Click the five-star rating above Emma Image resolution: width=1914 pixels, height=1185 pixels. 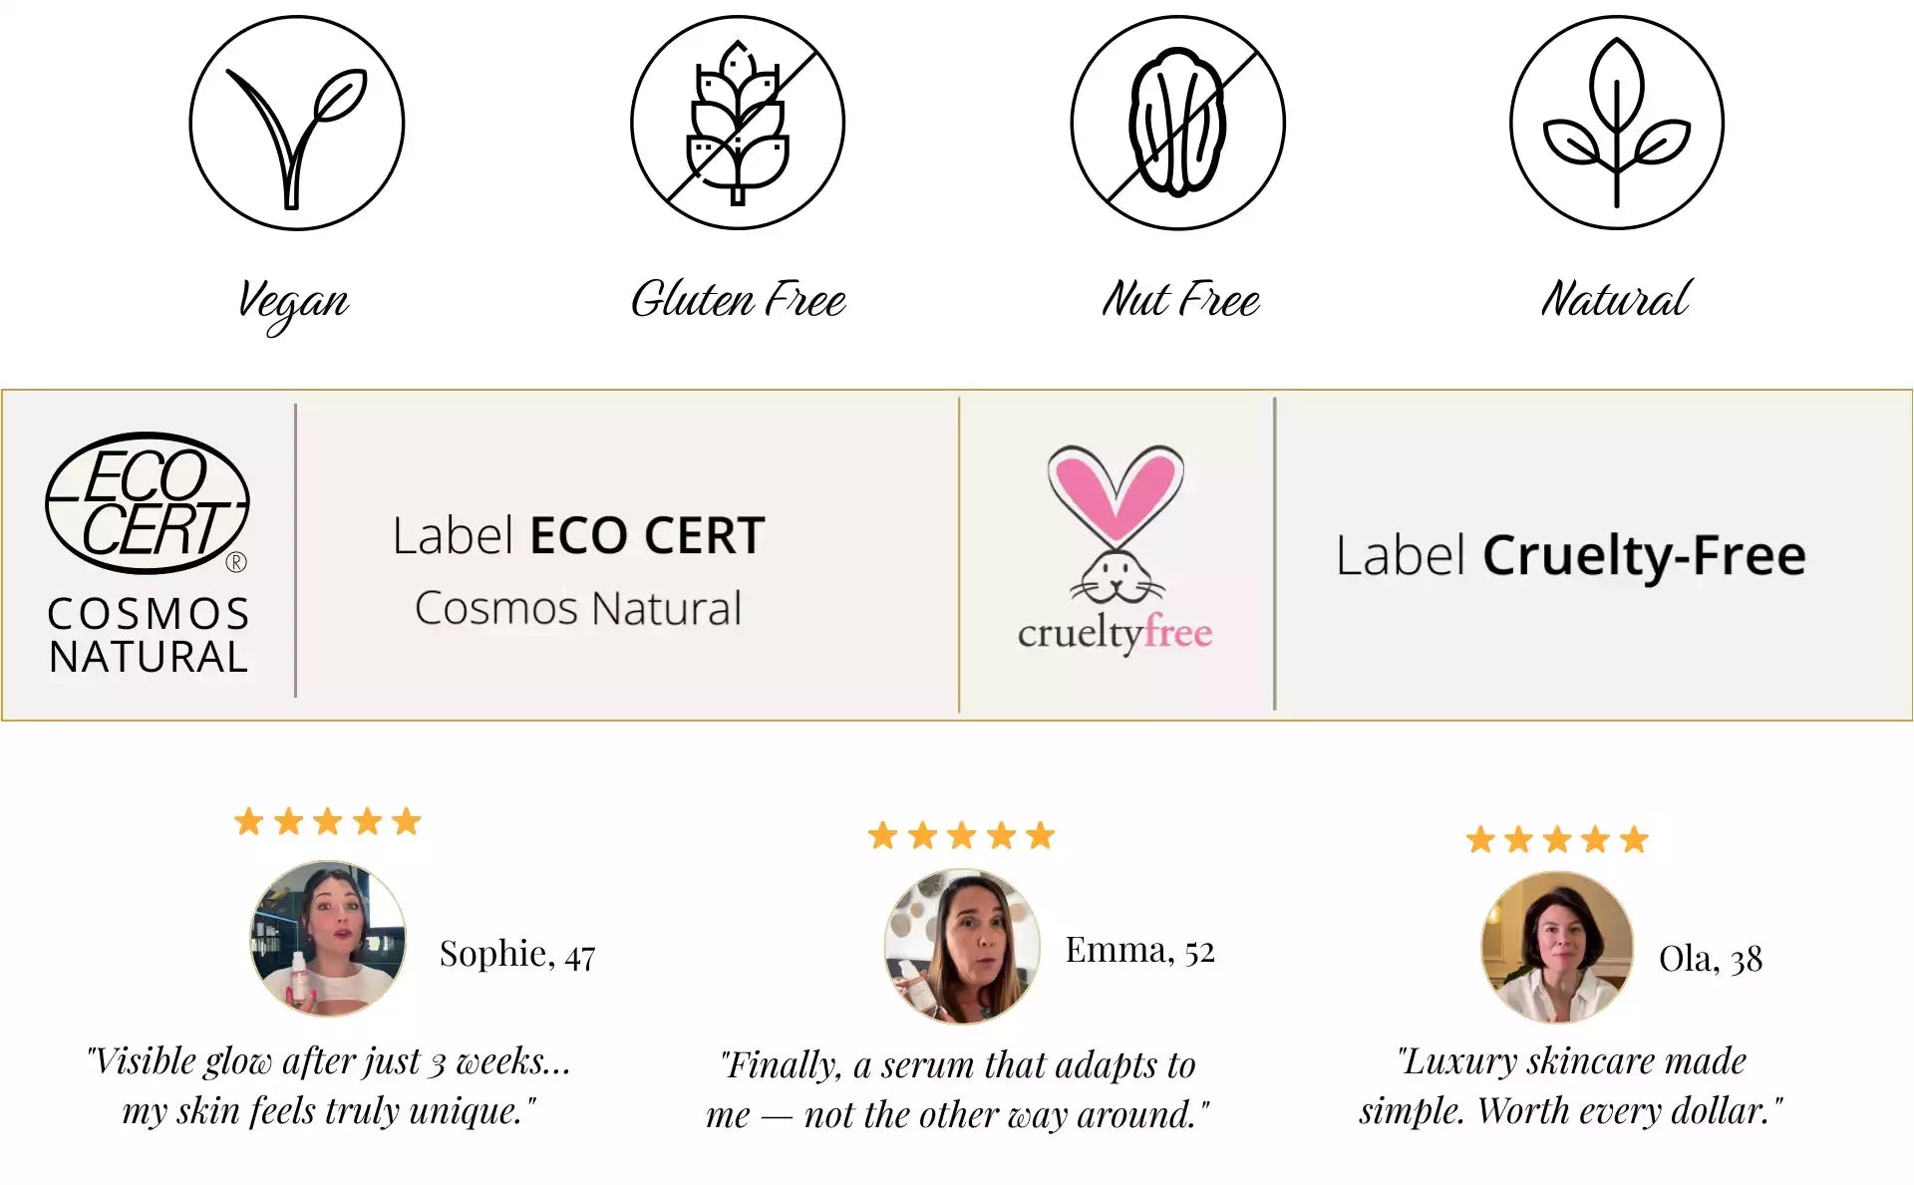coord(962,835)
